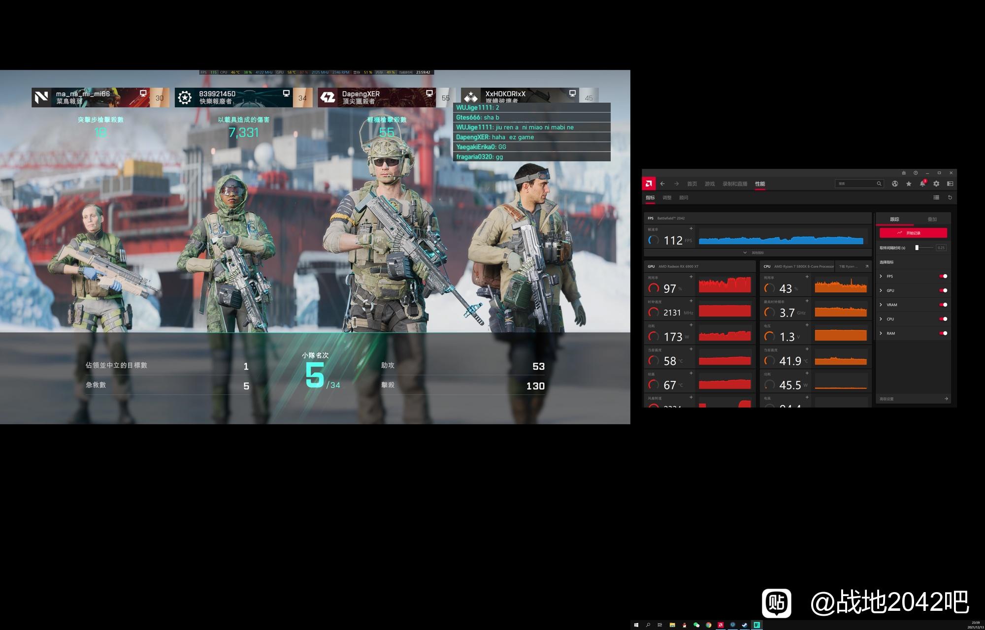
Task: Toggle CPU tracking switch
Action: pos(943,319)
